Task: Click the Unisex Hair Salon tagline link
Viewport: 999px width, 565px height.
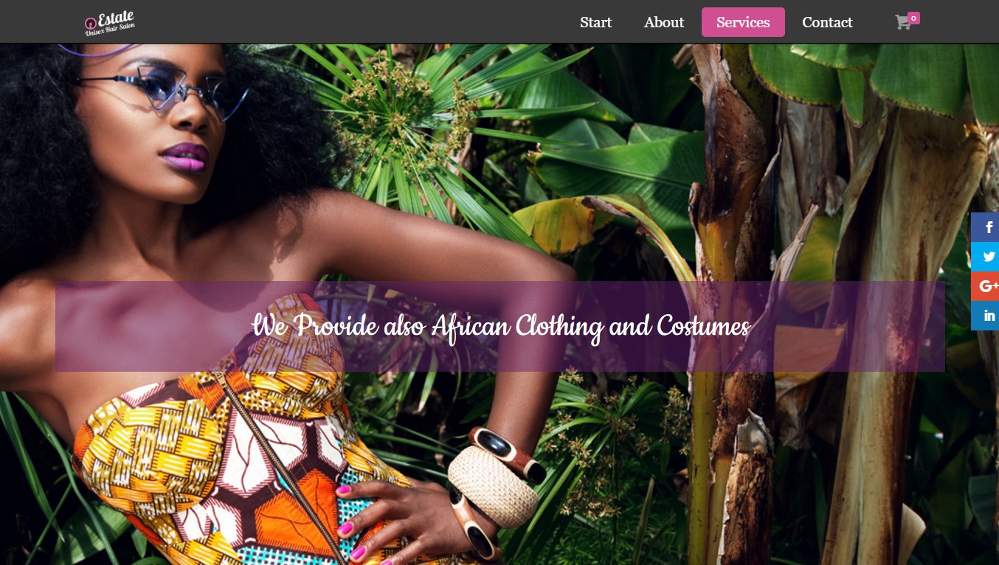Action: pyautogui.click(x=110, y=30)
